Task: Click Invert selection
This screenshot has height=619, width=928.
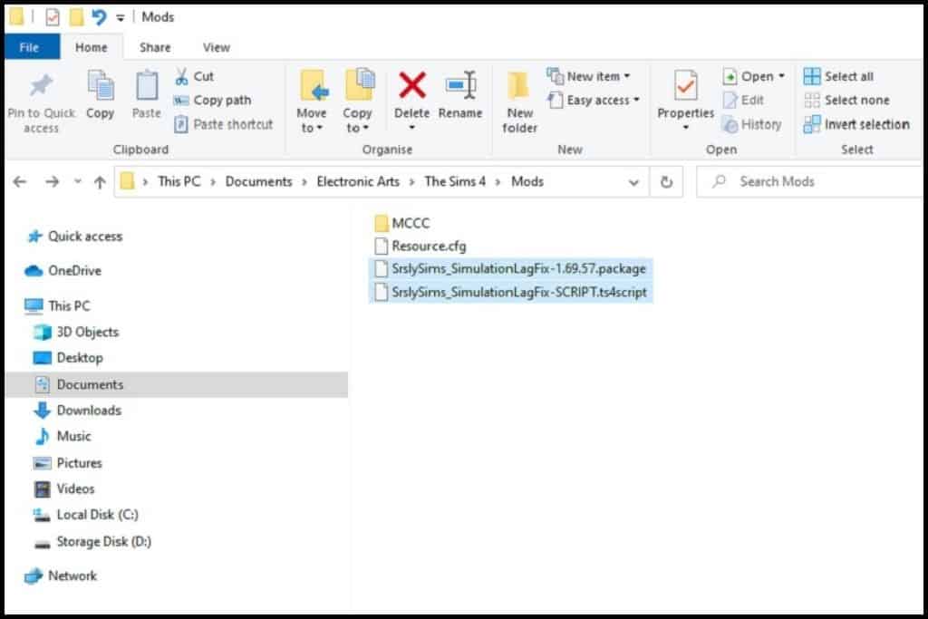Action: pos(856,124)
